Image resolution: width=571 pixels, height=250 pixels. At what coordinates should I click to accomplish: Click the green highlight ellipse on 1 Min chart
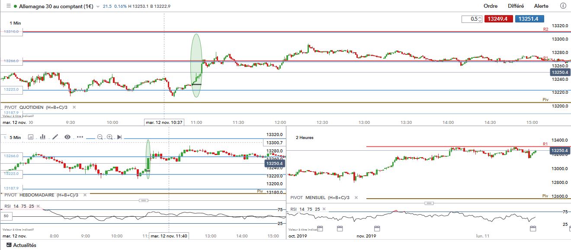pos(196,65)
